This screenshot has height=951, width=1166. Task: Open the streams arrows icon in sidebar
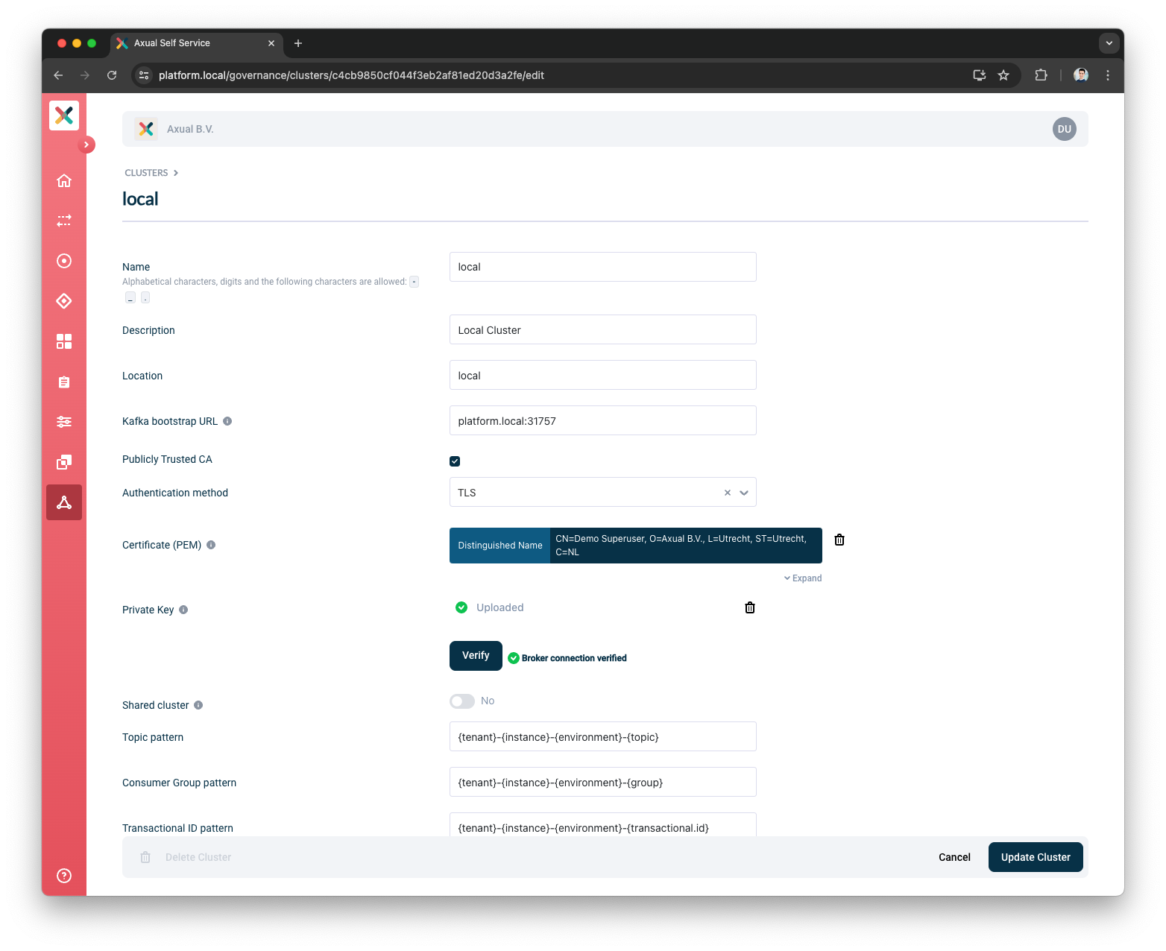tap(64, 221)
